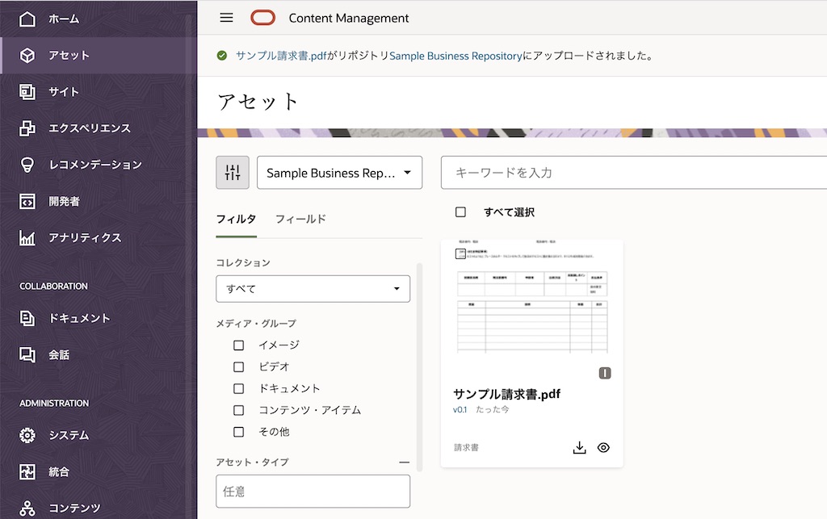Click the サンプル請求書.pdf link in notification
The width and height of the screenshot is (827, 519).
[281, 56]
